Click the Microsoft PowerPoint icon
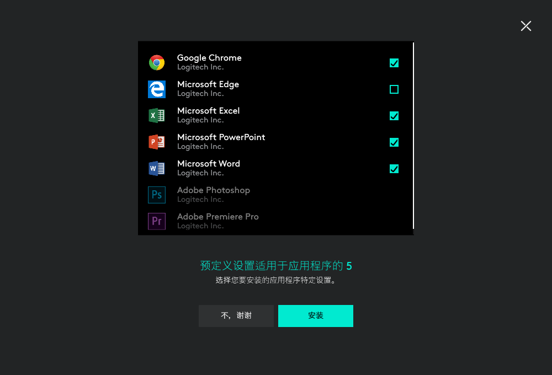 (x=157, y=142)
